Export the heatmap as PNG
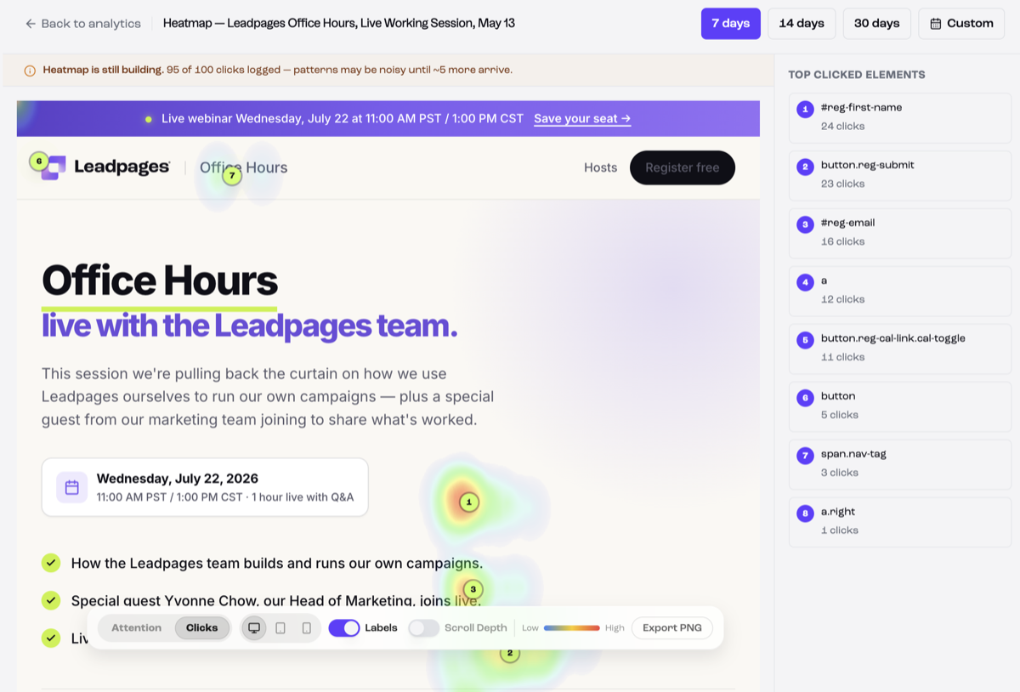1020x692 pixels. (671, 628)
